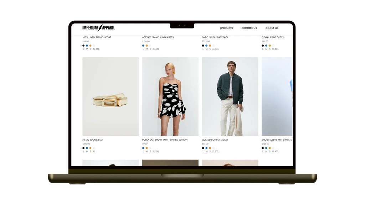Image resolution: width=365 pixels, height=205 pixels.
Task: Open the Quilted Bomber Jacket product image
Action: coord(230,96)
